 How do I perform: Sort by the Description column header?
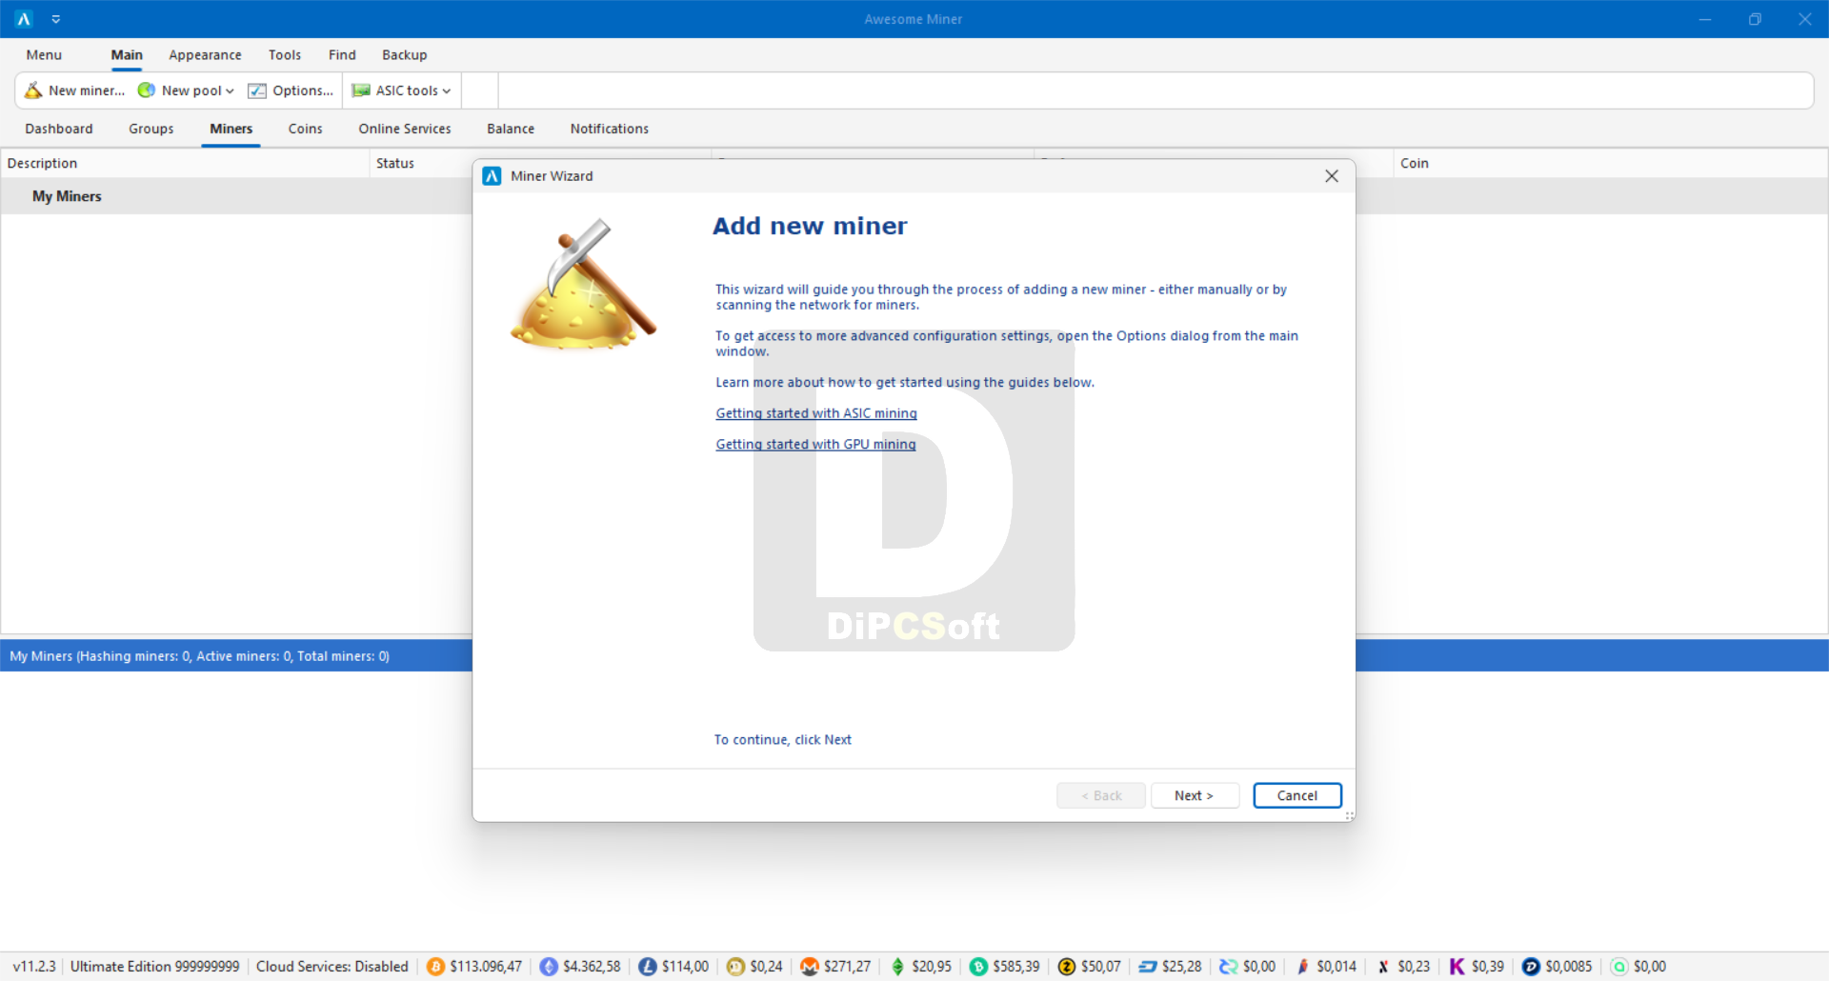185,164
